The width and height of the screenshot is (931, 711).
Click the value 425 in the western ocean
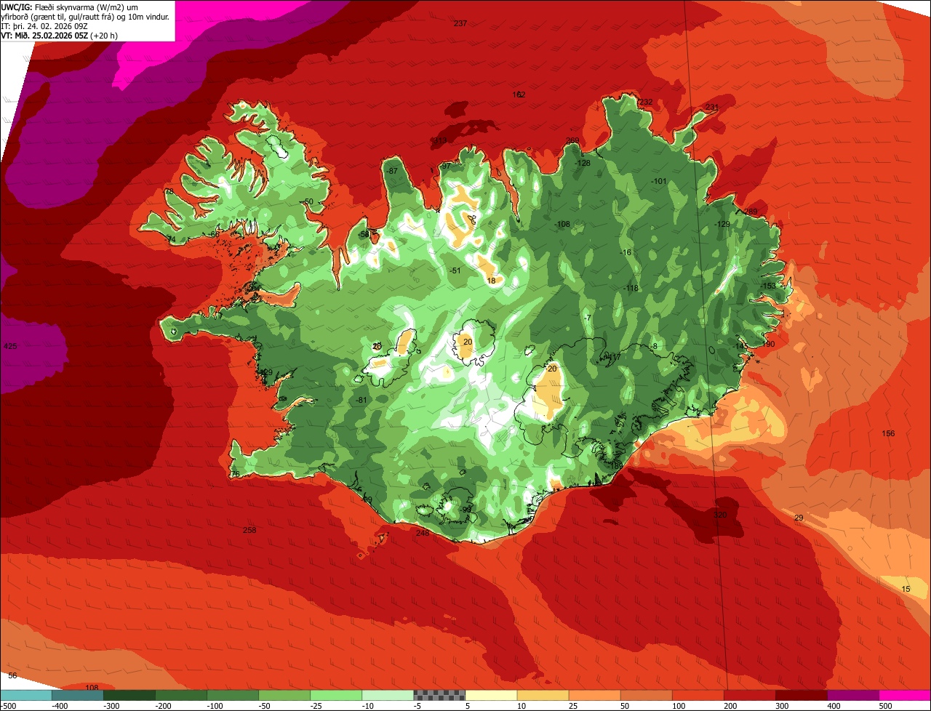[10, 347]
